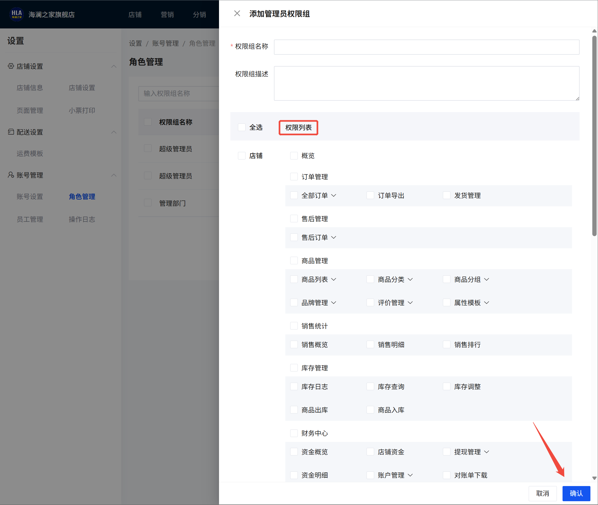The width and height of the screenshot is (598, 505).
Task: Click the 取消 button
Action: coord(542,493)
